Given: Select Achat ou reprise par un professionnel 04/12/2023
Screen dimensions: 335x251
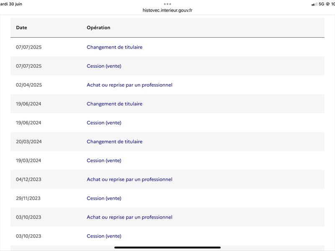Looking at the screenshot, I should tap(129, 179).
